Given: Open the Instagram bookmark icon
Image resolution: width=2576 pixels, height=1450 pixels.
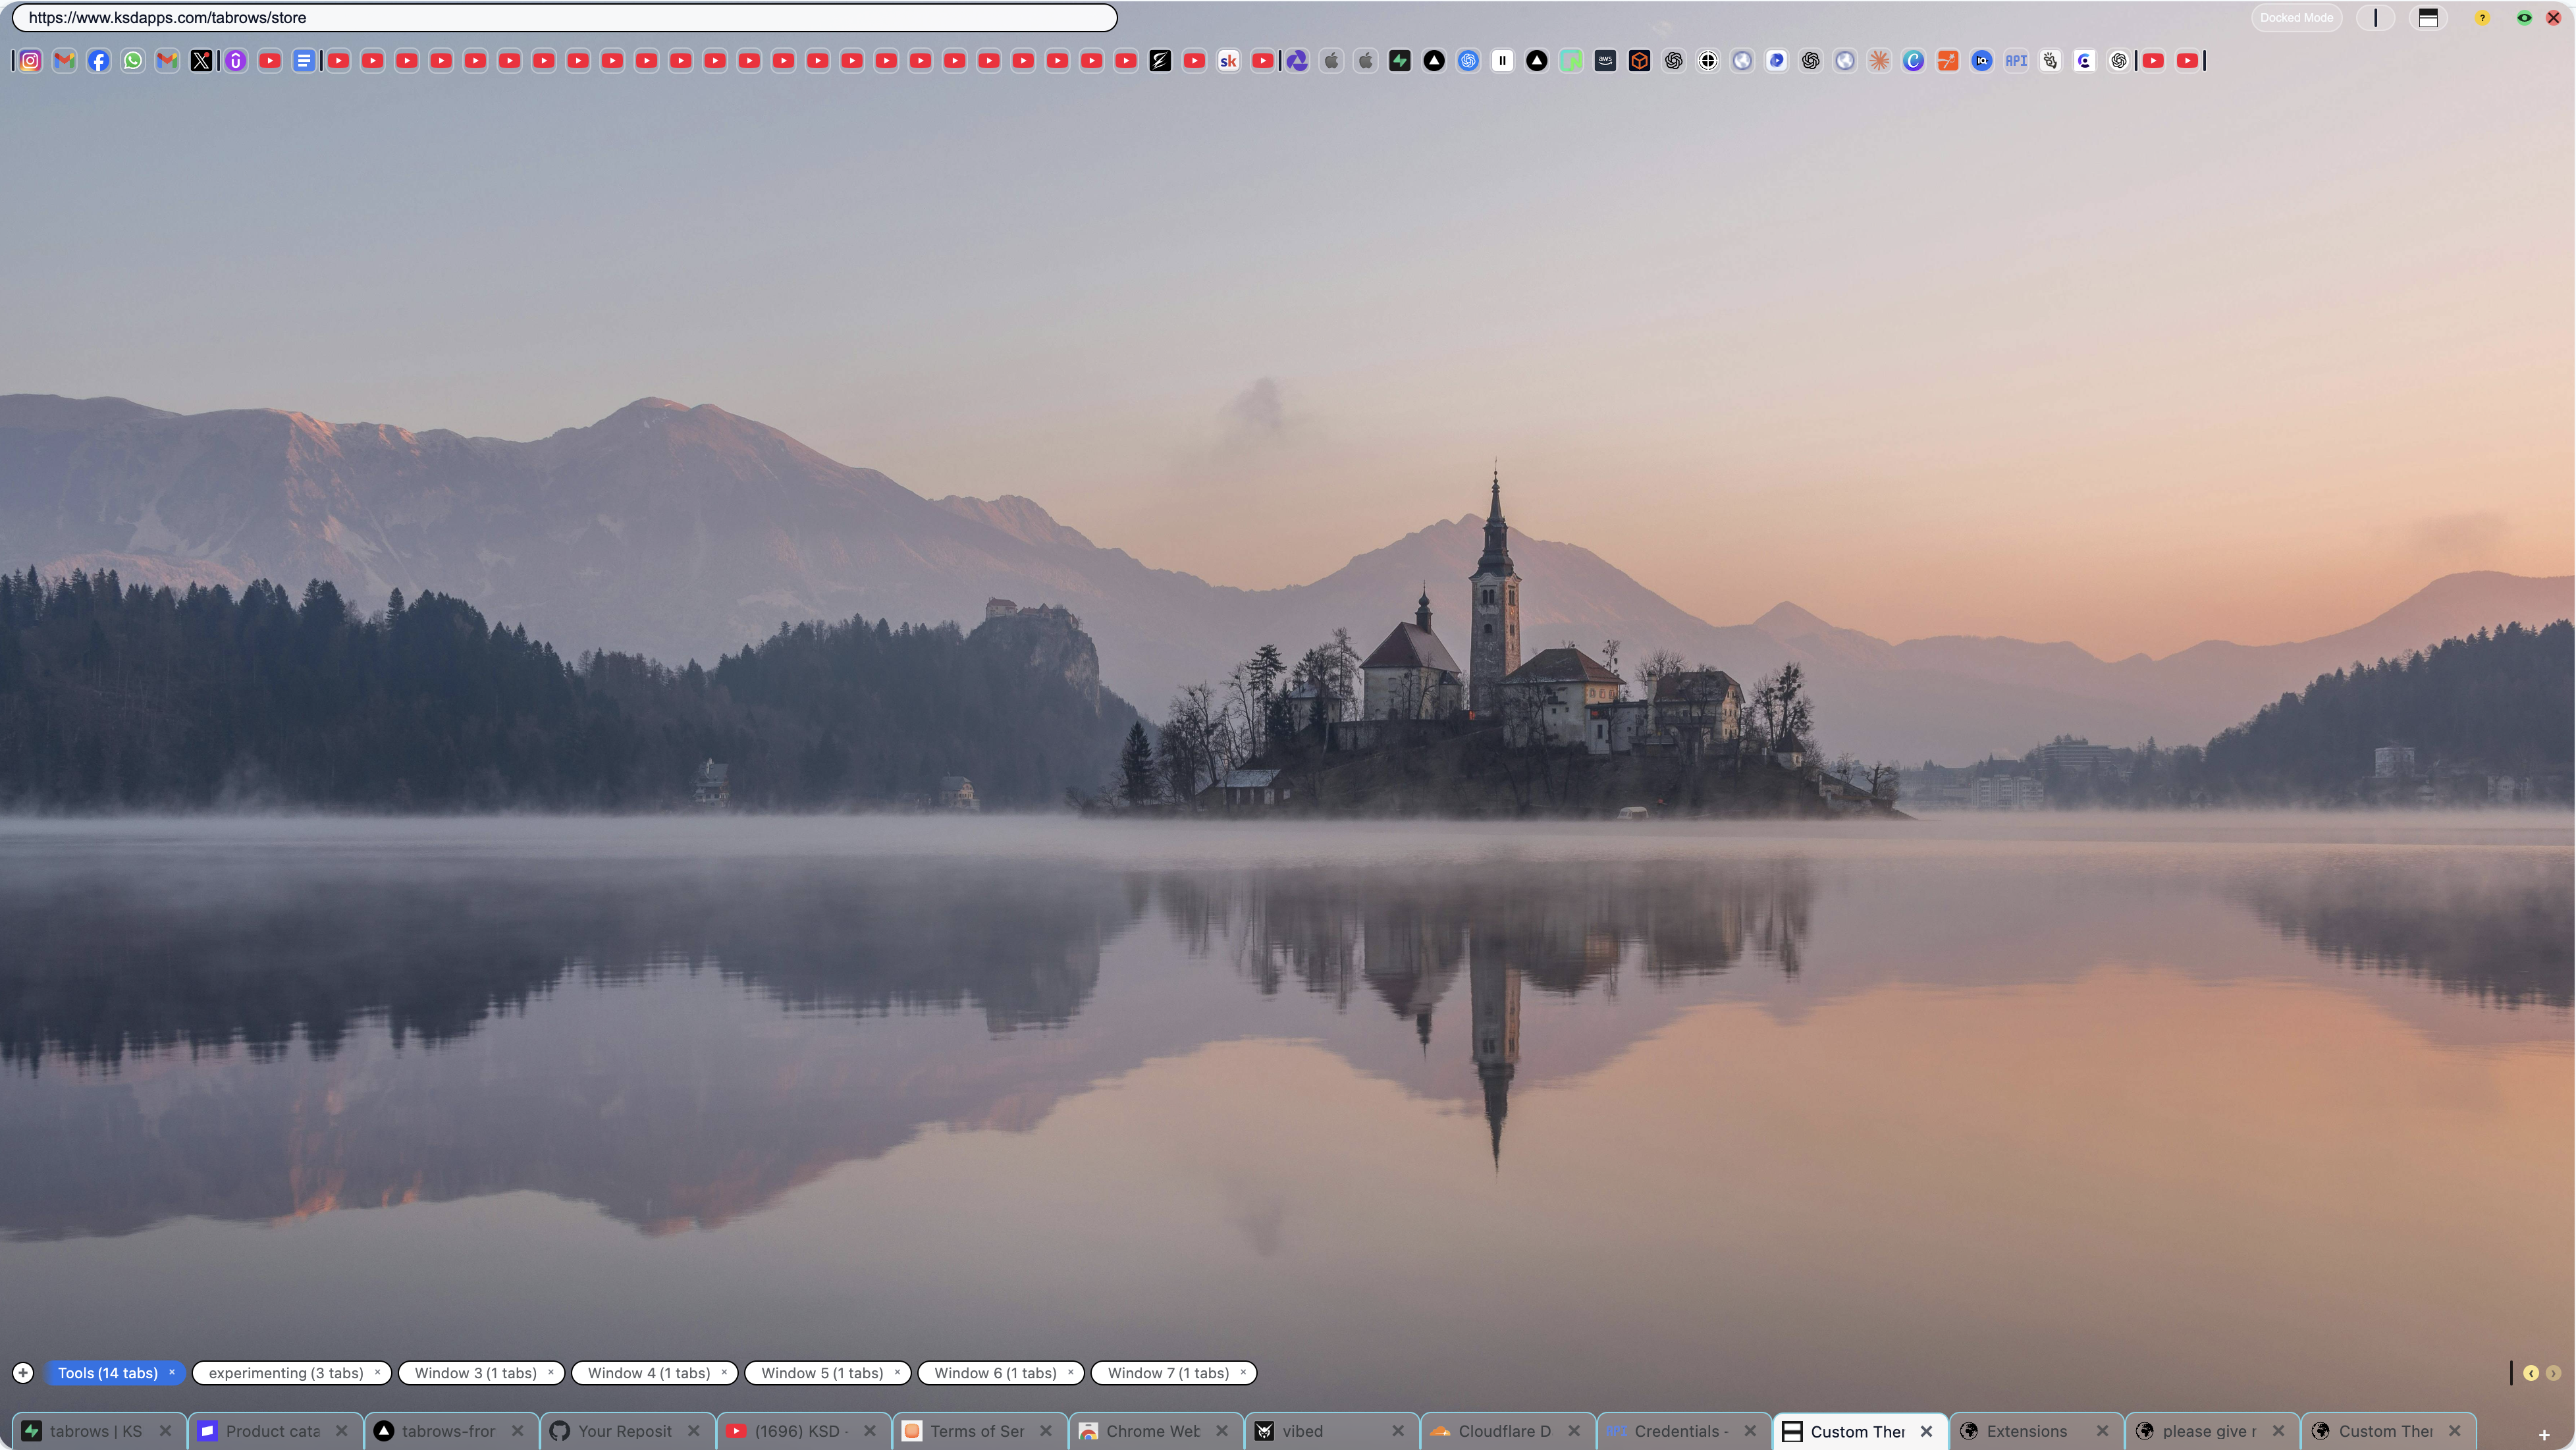Looking at the screenshot, I should click(29, 61).
